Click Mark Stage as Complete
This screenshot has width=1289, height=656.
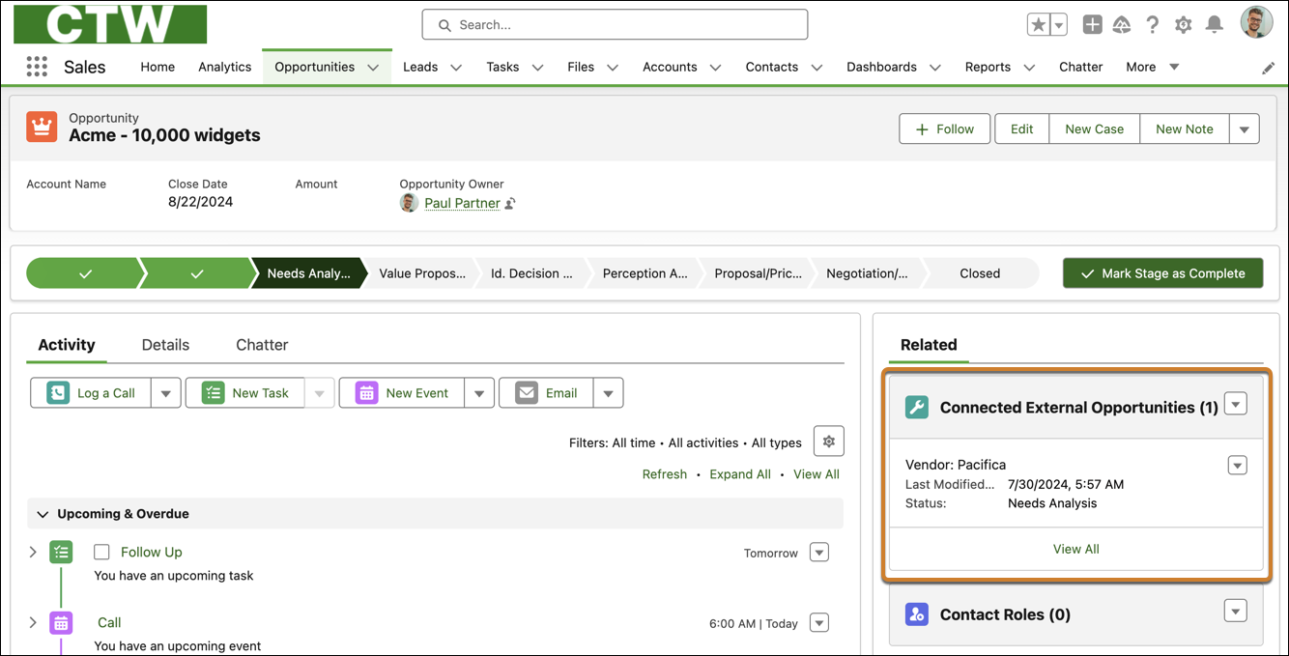(1162, 273)
